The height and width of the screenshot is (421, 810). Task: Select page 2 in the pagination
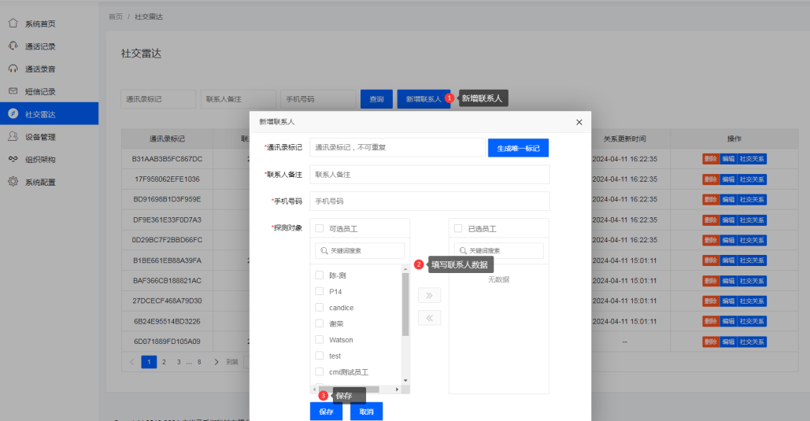(x=164, y=362)
